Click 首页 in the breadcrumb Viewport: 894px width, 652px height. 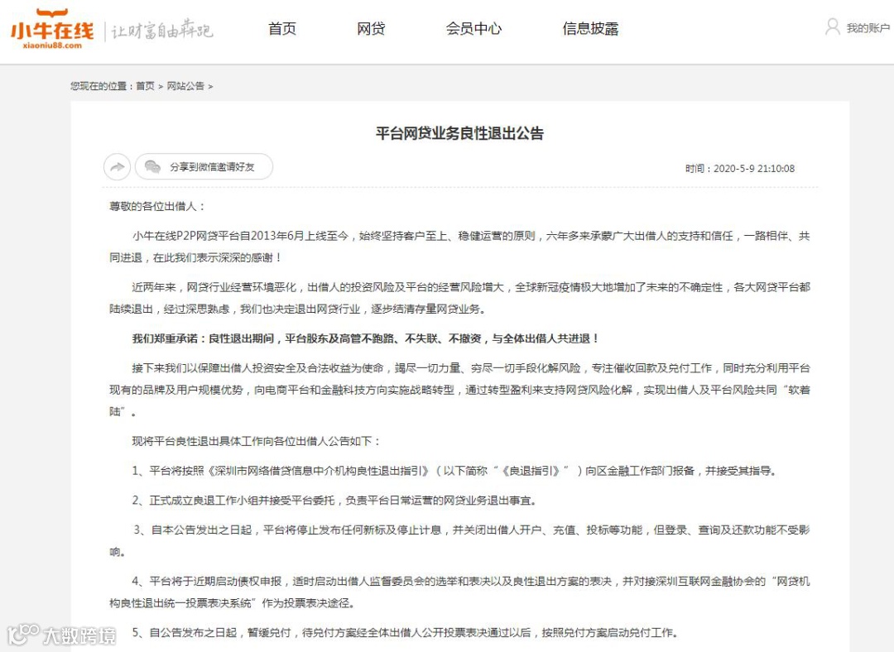(x=145, y=86)
